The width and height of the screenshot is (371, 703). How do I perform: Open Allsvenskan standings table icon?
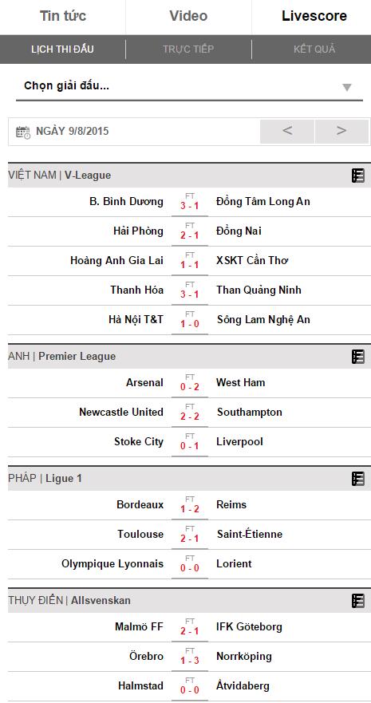[x=357, y=601]
